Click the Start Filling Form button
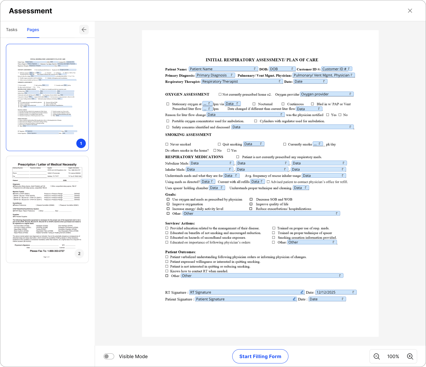The image size is (426, 367). click(260, 356)
